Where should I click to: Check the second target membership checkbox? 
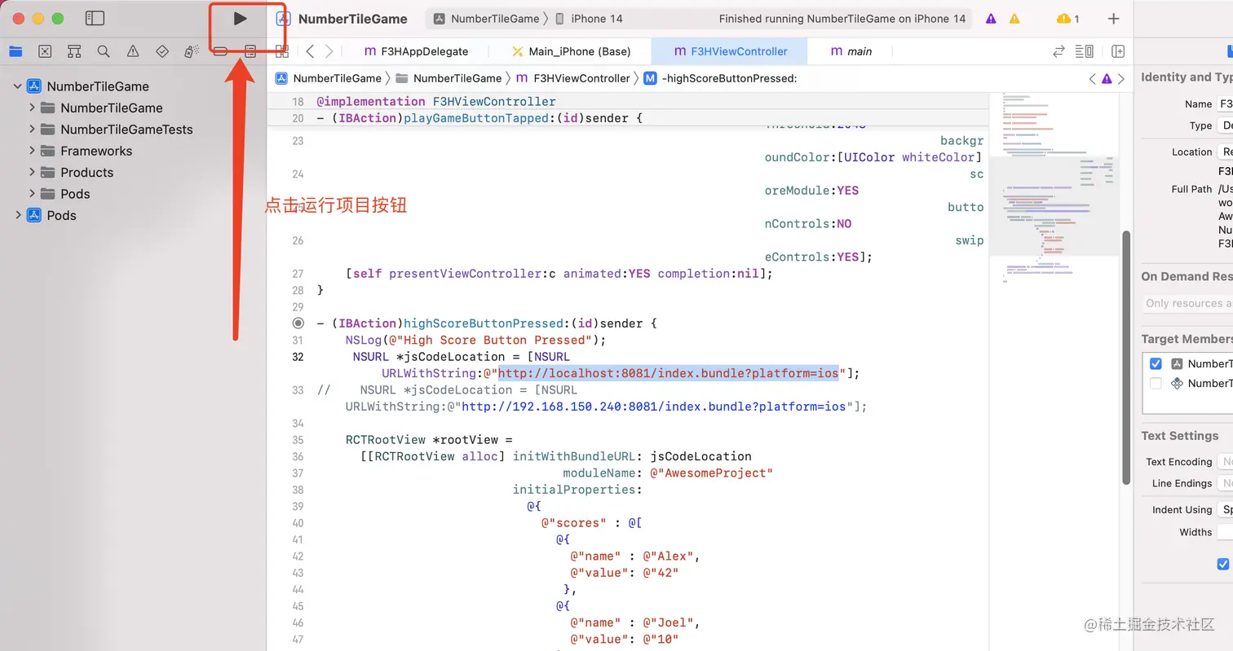(1156, 383)
